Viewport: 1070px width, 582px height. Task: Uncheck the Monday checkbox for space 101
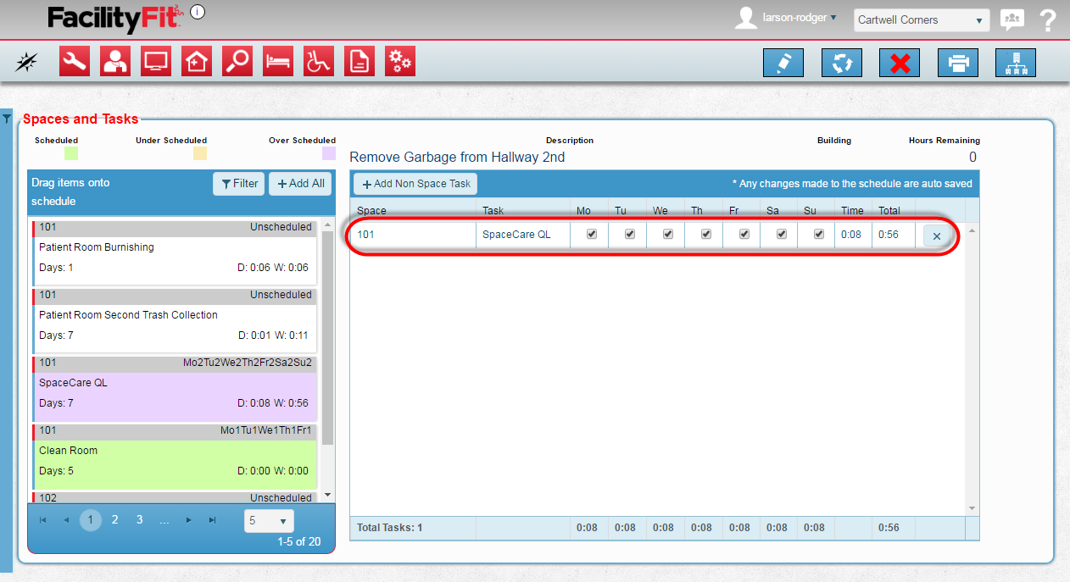coord(592,235)
